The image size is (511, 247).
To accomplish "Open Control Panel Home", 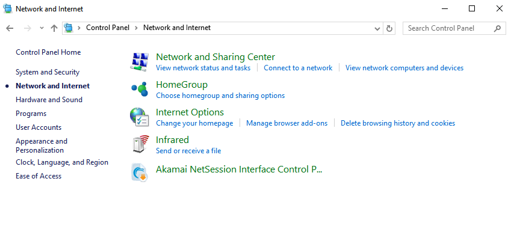I will pos(48,52).
